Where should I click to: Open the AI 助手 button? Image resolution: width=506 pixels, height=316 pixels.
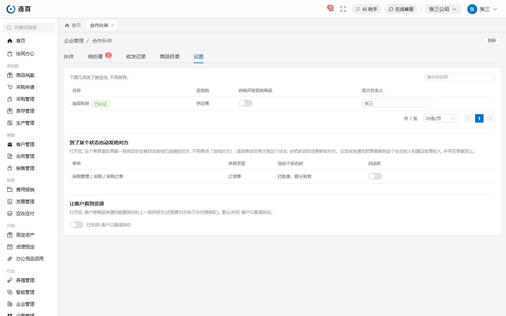(366, 9)
